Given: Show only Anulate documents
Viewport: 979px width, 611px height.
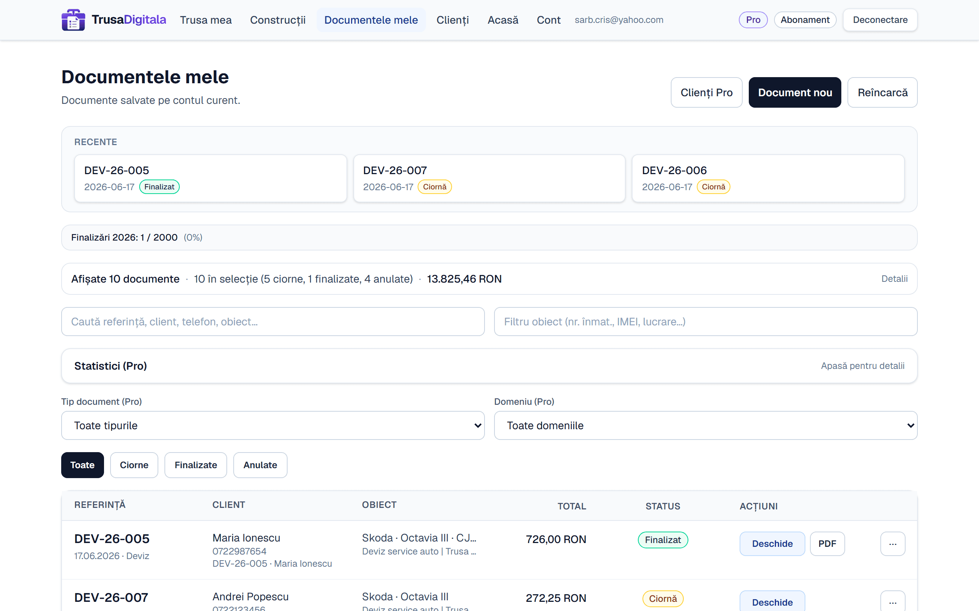Looking at the screenshot, I should click(x=260, y=465).
